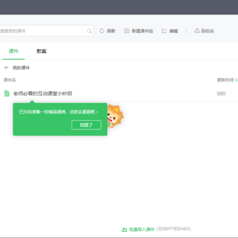This screenshot has height=238, width=238.
Task: Click the 知道了 button
Action: point(87,125)
